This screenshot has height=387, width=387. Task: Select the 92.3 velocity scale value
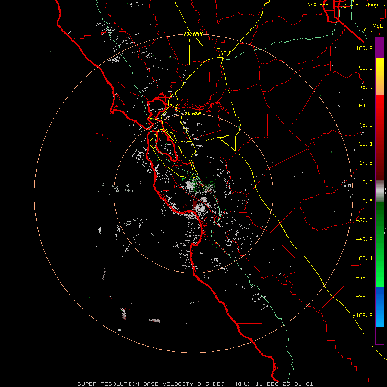click(x=366, y=68)
